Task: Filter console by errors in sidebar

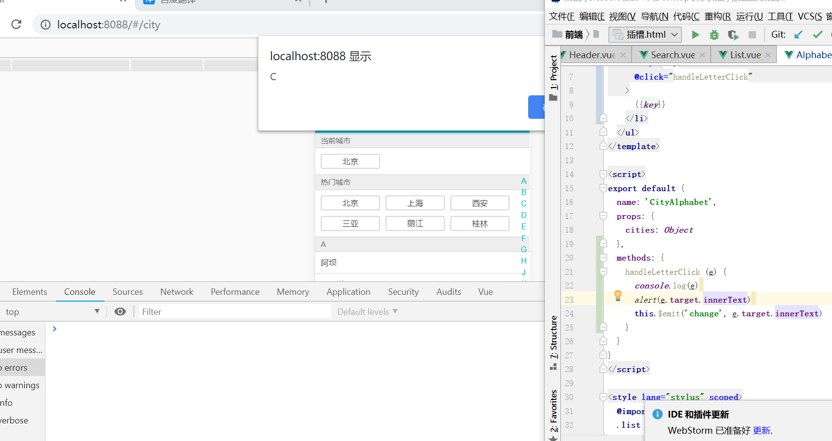Action: [x=22, y=368]
